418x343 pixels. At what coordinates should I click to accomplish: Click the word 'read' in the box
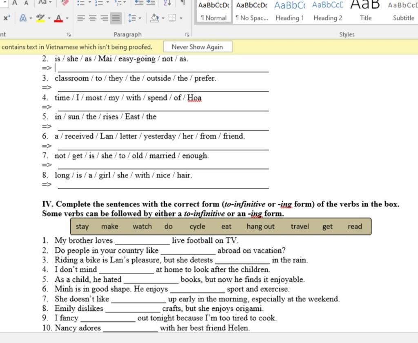(355, 227)
